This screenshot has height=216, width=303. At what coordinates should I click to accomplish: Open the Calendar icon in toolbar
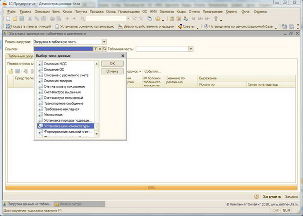[x=179, y=19]
